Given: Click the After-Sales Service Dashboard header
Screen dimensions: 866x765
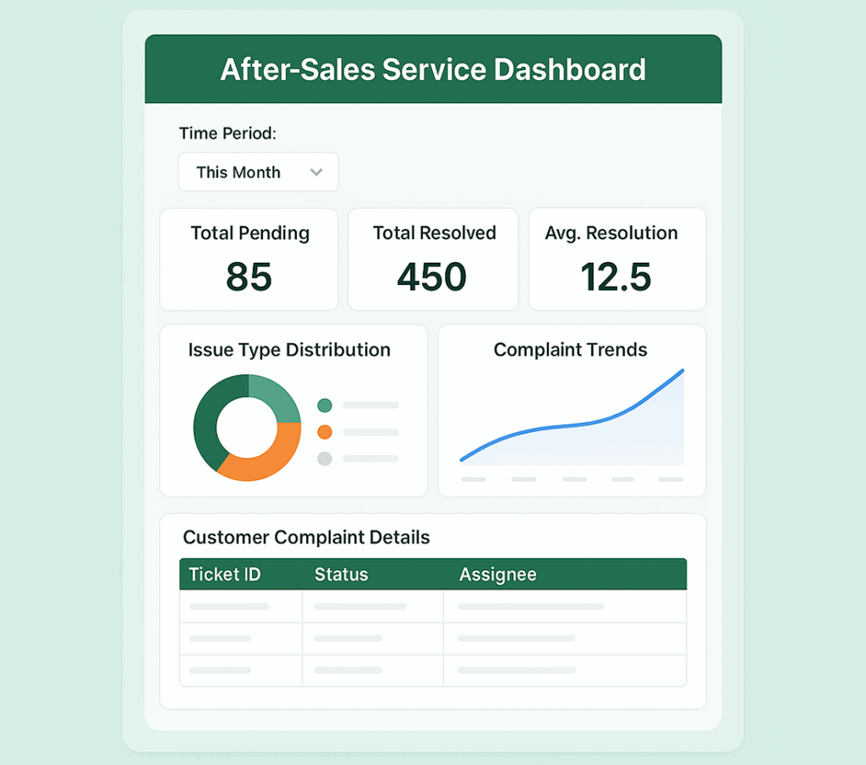Looking at the screenshot, I should (x=433, y=69).
